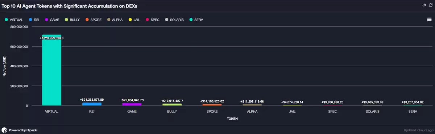The width and height of the screenshot is (435, 134).
Task: Toggle the ALPHA legend series
Action: tap(115, 20)
